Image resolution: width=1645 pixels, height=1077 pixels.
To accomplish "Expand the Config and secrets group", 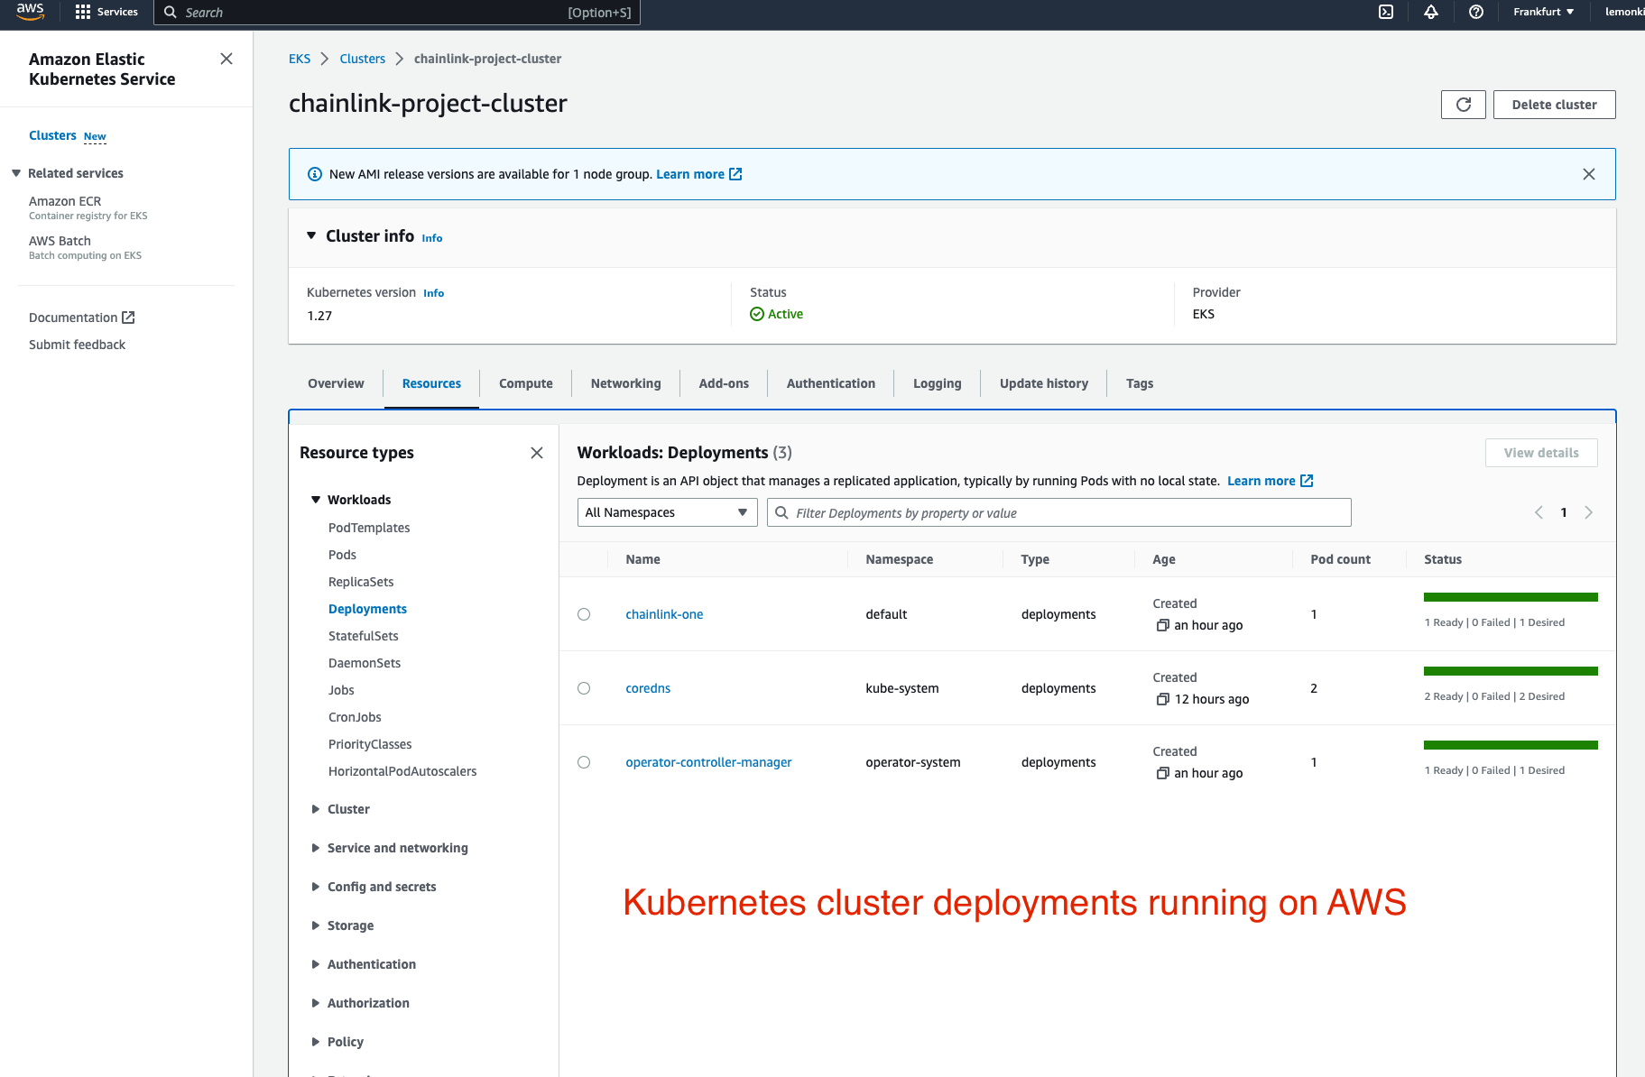I will tap(316, 887).
